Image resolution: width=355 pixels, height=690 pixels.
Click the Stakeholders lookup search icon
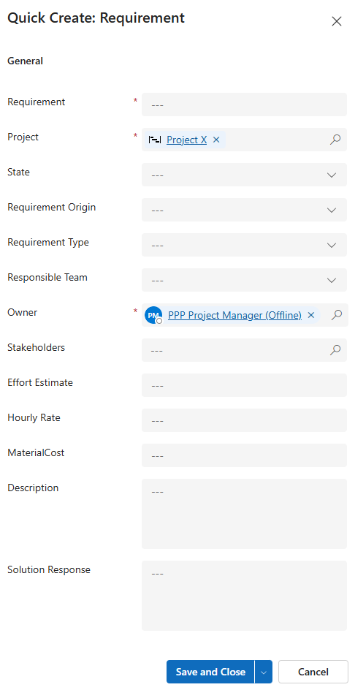coord(335,350)
